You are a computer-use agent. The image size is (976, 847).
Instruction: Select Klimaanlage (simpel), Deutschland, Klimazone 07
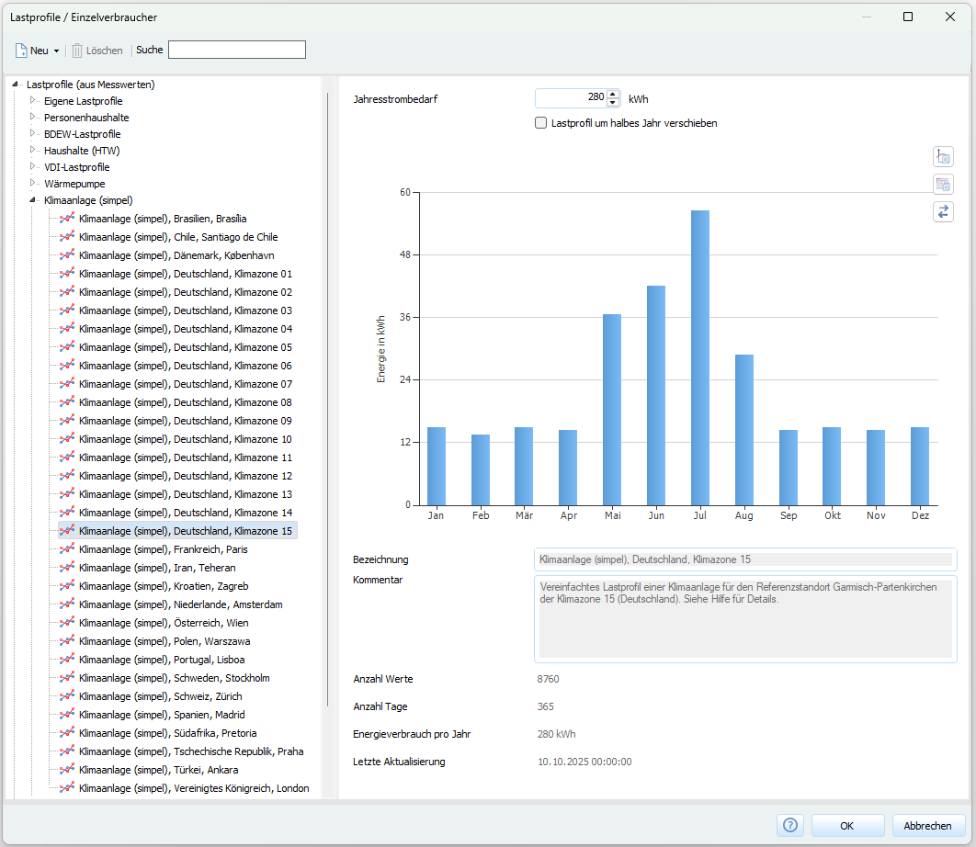(x=186, y=384)
